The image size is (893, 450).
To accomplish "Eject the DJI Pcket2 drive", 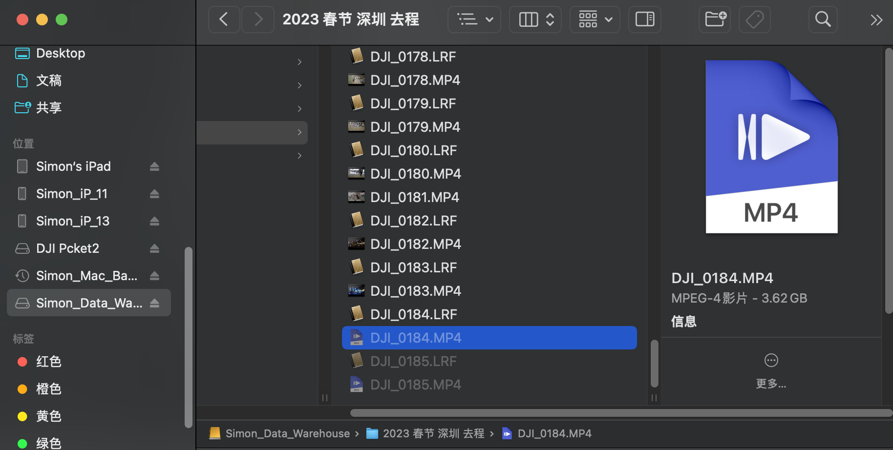I will pyautogui.click(x=155, y=248).
